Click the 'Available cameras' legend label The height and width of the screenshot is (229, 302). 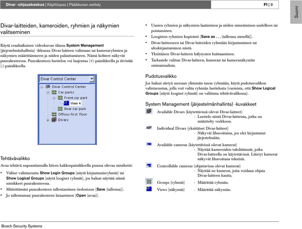click(172, 145)
